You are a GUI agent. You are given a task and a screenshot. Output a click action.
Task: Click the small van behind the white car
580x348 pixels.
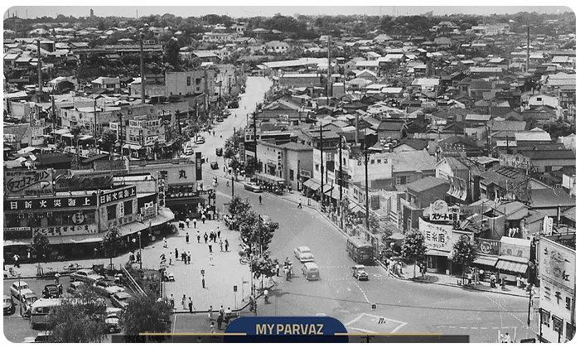tap(310, 270)
